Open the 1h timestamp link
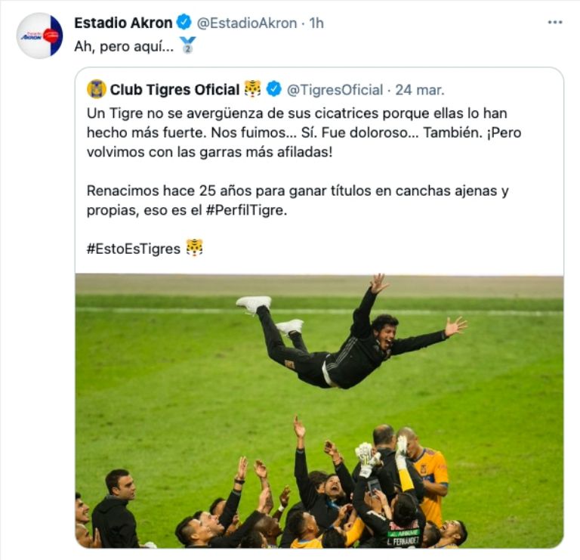580x560 pixels. [x=316, y=23]
